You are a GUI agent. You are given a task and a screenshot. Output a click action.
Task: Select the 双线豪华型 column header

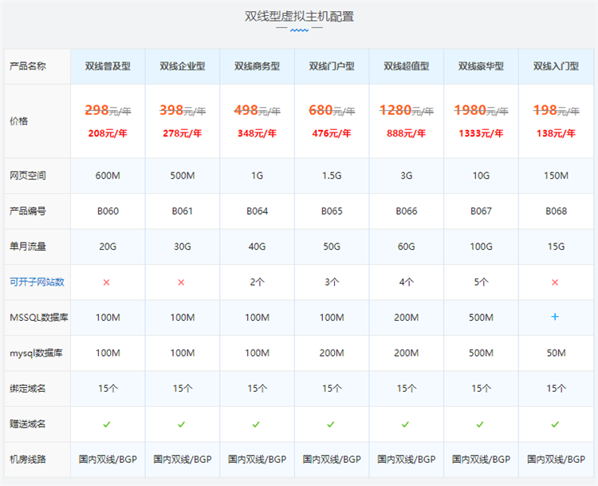pyautogui.click(x=481, y=66)
